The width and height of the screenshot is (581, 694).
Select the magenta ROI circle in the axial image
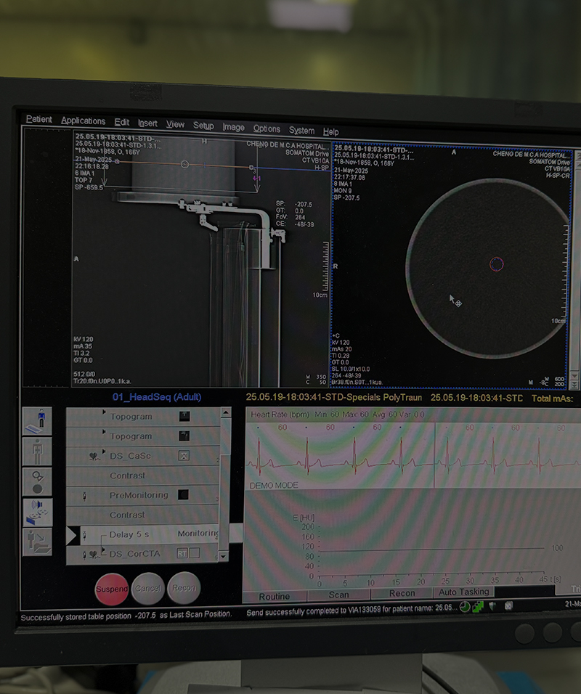497,264
